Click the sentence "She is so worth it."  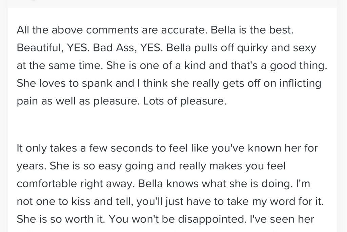(60, 219)
